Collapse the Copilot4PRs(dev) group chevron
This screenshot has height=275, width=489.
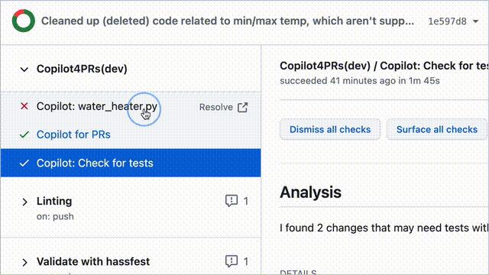pos(24,70)
